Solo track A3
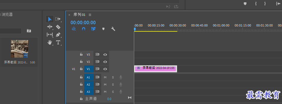The height and width of the screenshot is (104, 282). [113, 92]
